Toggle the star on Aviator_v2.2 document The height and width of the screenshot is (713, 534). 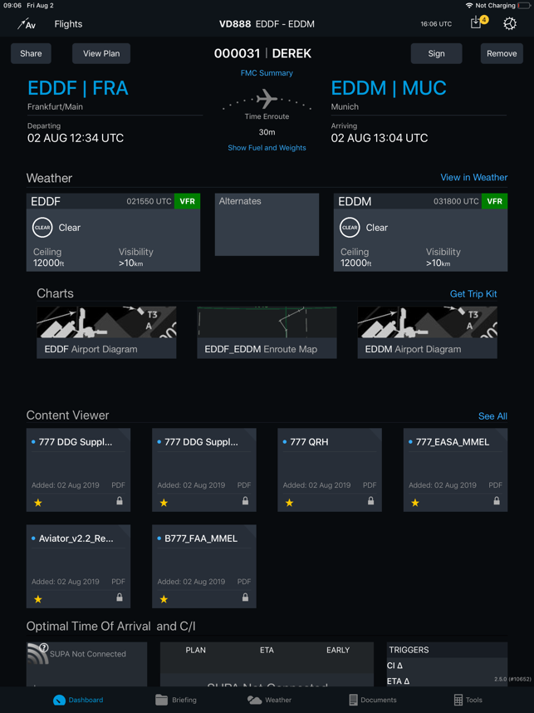click(x=37, y=599)
